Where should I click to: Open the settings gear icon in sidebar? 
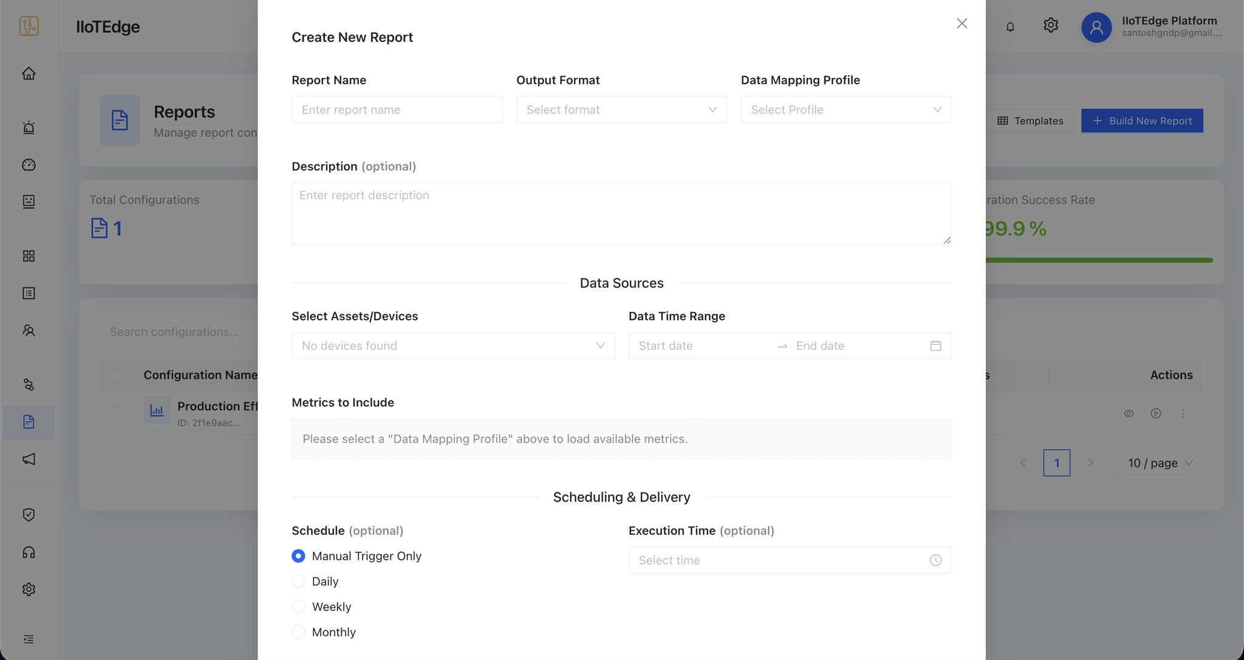point(29,589)
